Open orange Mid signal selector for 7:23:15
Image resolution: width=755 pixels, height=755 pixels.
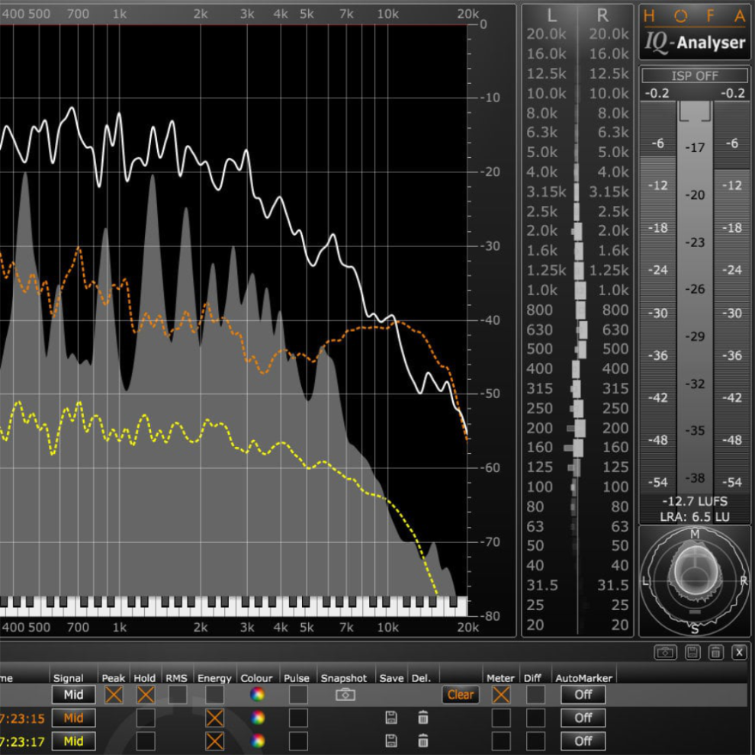(x=73, y=718)
